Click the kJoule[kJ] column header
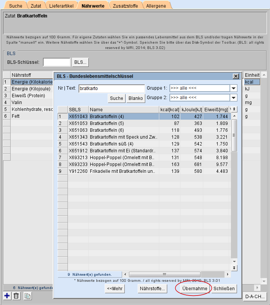The height and width of the screenshot is (305, 270). [x=192, y=109]
